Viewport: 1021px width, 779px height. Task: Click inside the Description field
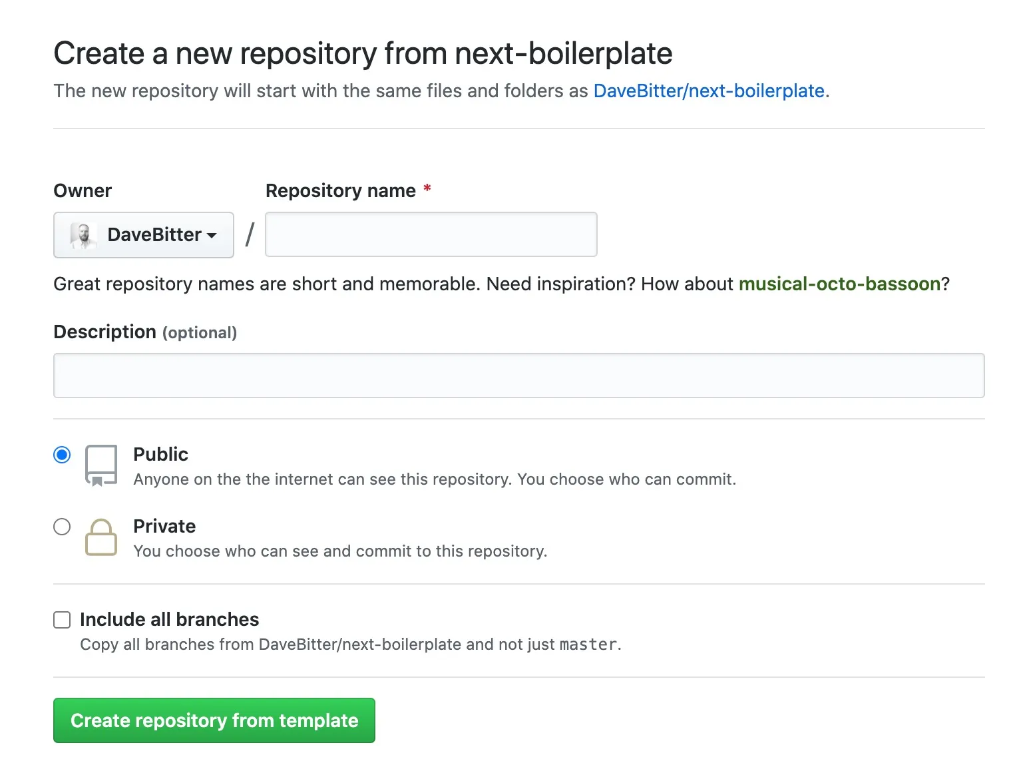coord(518,375)
